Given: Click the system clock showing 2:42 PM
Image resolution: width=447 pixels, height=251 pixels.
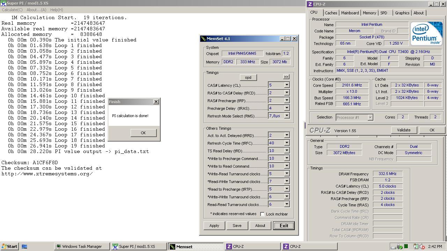Looking at the screenshot, I should (435, 247).
